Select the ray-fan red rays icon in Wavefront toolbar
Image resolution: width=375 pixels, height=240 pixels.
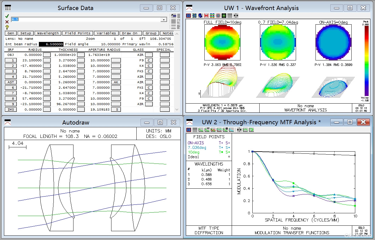pos(206,15)
